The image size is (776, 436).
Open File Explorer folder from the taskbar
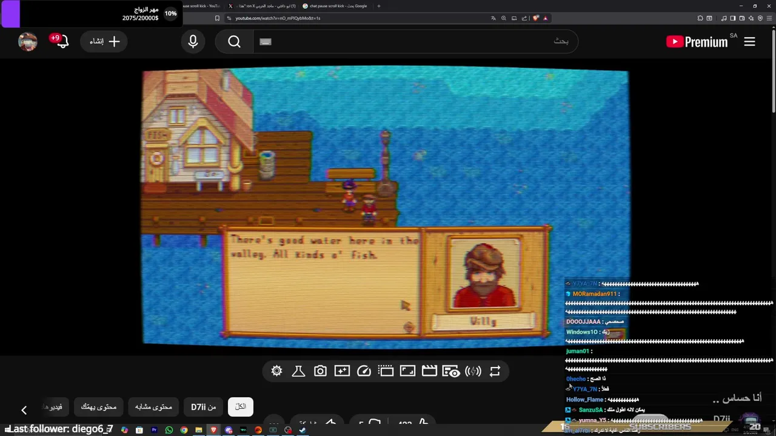(x=199, y=430)
